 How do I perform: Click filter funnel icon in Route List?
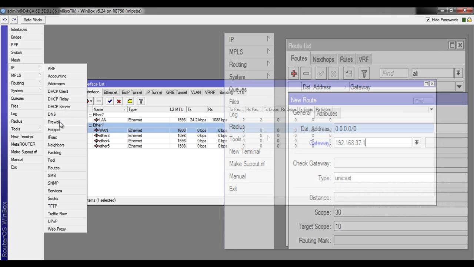(x=364, y=73)
